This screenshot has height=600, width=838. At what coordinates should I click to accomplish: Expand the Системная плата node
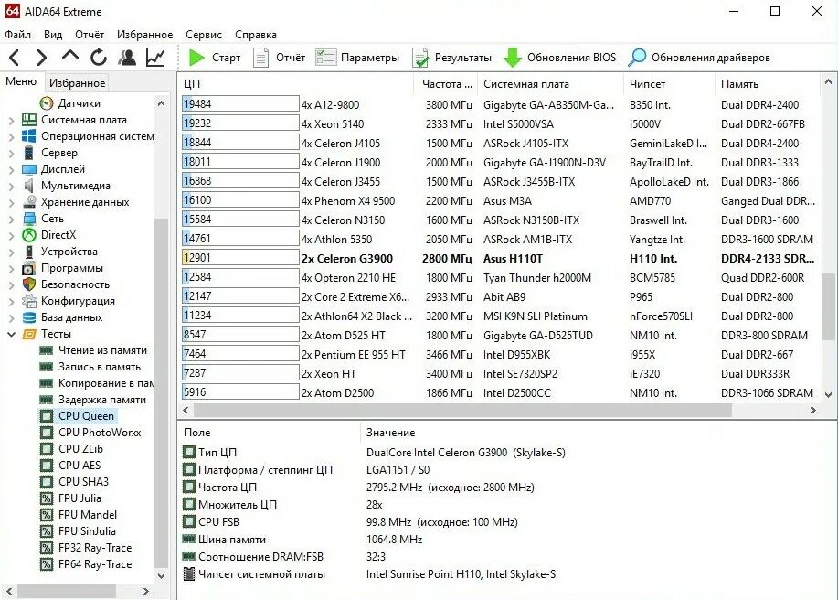tap(11, 121)
